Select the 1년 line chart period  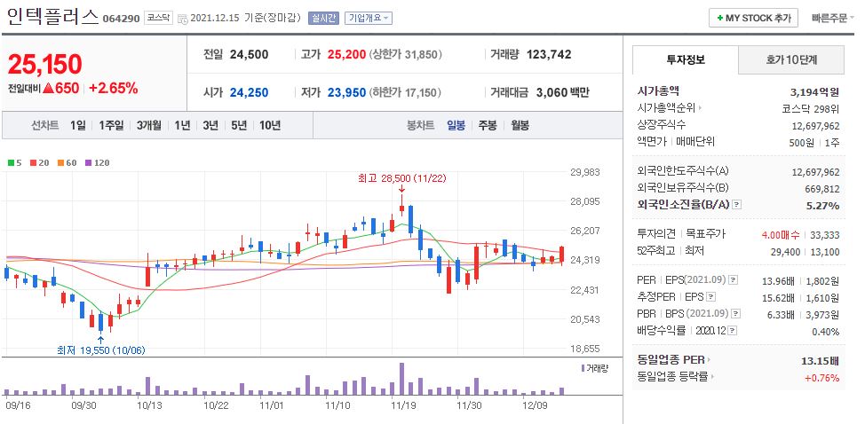tap(182, 126)
